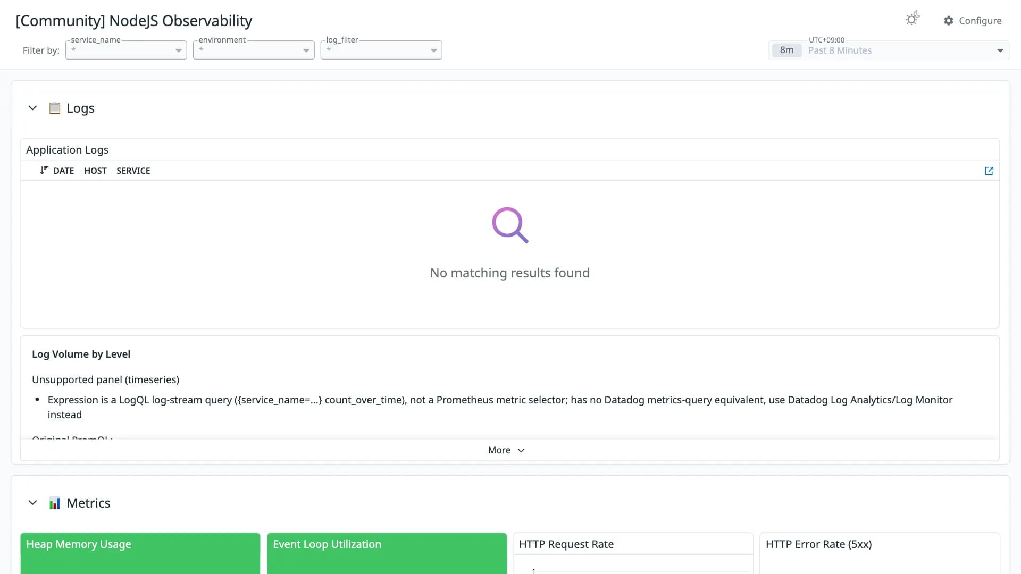Click the Metrics bar chart icon

point(54,503)
